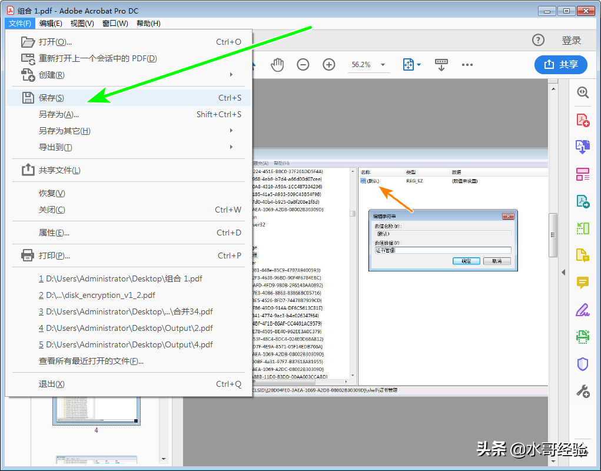Open recent file Output\2.pdf
Image resolution: width=601 pixels, height=471 pixels.
click(x=129, y=328)
